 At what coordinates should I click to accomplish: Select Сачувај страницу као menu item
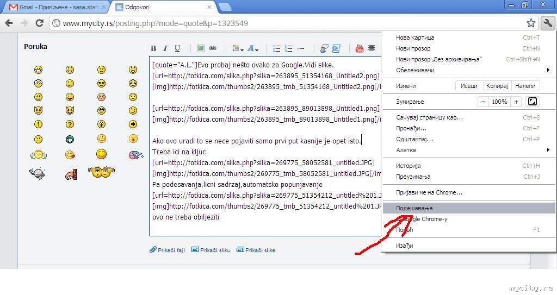(x=469, y=117)
